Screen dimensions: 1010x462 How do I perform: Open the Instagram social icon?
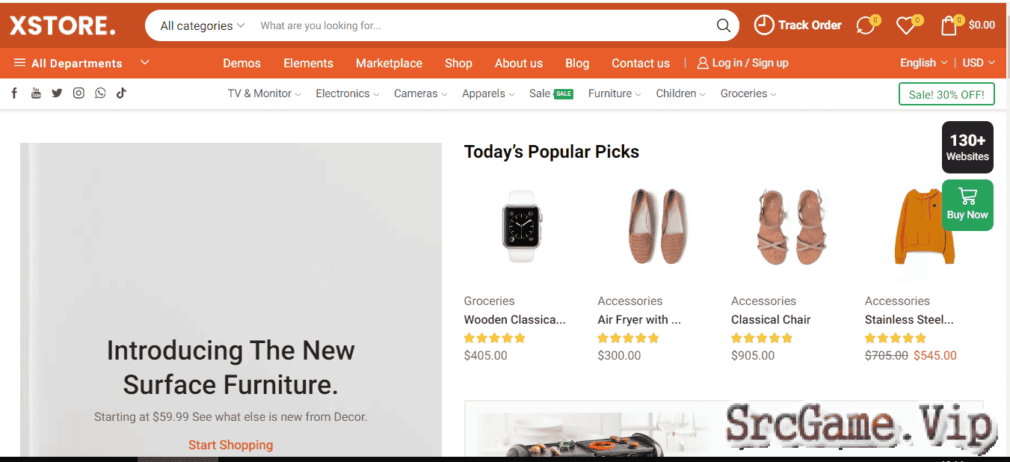(78, 93)
